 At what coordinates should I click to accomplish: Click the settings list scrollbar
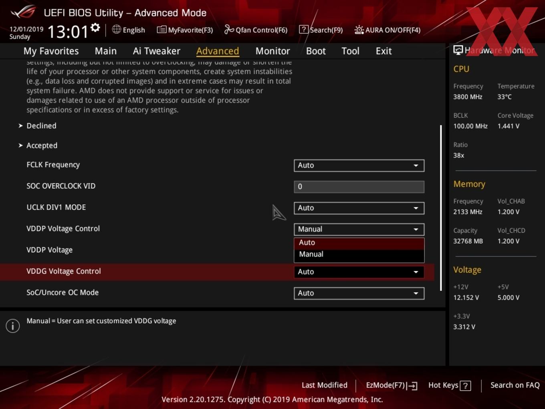tap(441, 208)
